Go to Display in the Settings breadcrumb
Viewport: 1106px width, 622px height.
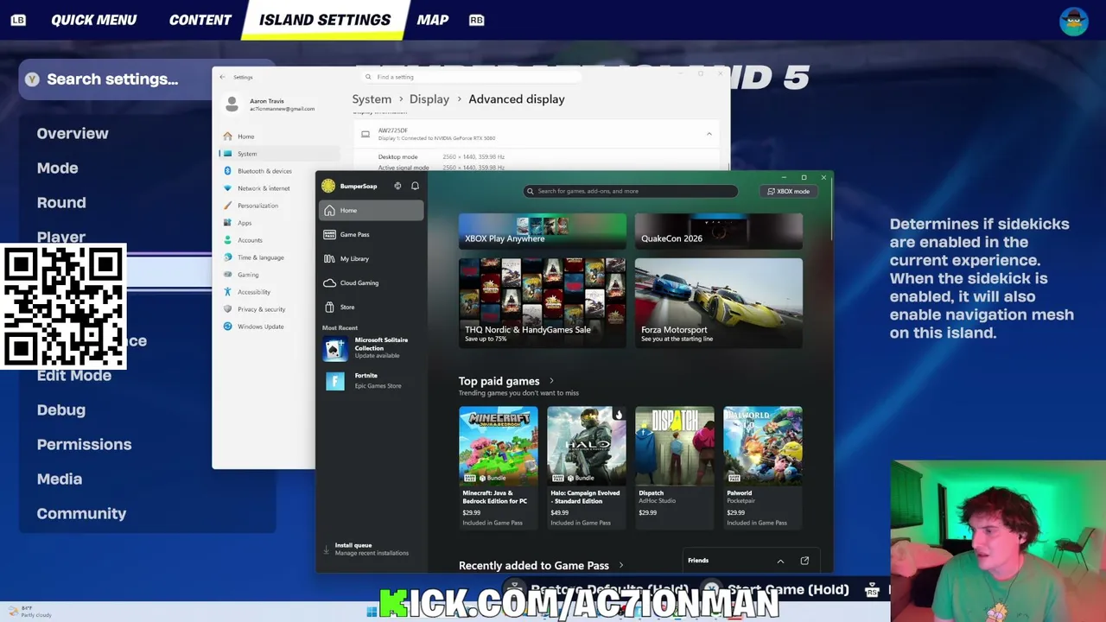429,99
